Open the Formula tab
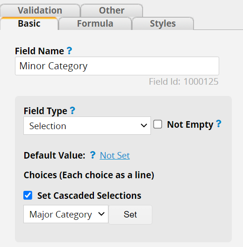The height and width of the screenshot is (247, 243). [x=95, y=23]
